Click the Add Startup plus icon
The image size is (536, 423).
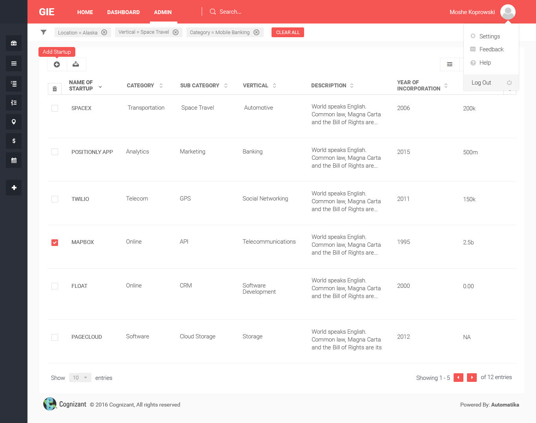[x=57, y=64]
